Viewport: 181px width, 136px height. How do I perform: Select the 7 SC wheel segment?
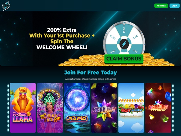(x=113, y=51)
